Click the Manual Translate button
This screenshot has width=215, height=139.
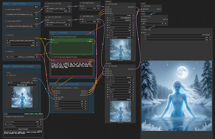pos(23,129)
